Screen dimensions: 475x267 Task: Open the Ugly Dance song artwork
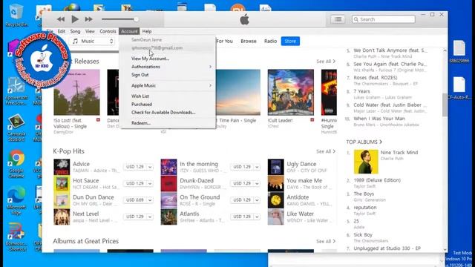[275, 167]
